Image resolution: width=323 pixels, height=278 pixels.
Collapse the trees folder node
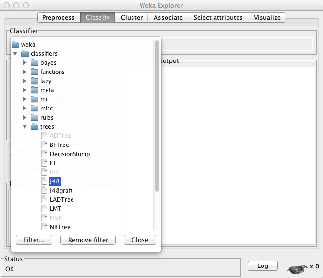tap(25, 127)
